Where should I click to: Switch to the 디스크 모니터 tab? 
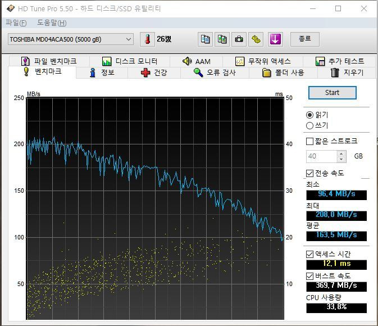click(130, 61)
